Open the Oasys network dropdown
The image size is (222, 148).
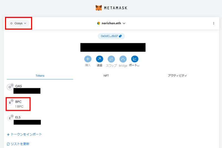click(19, 24)
